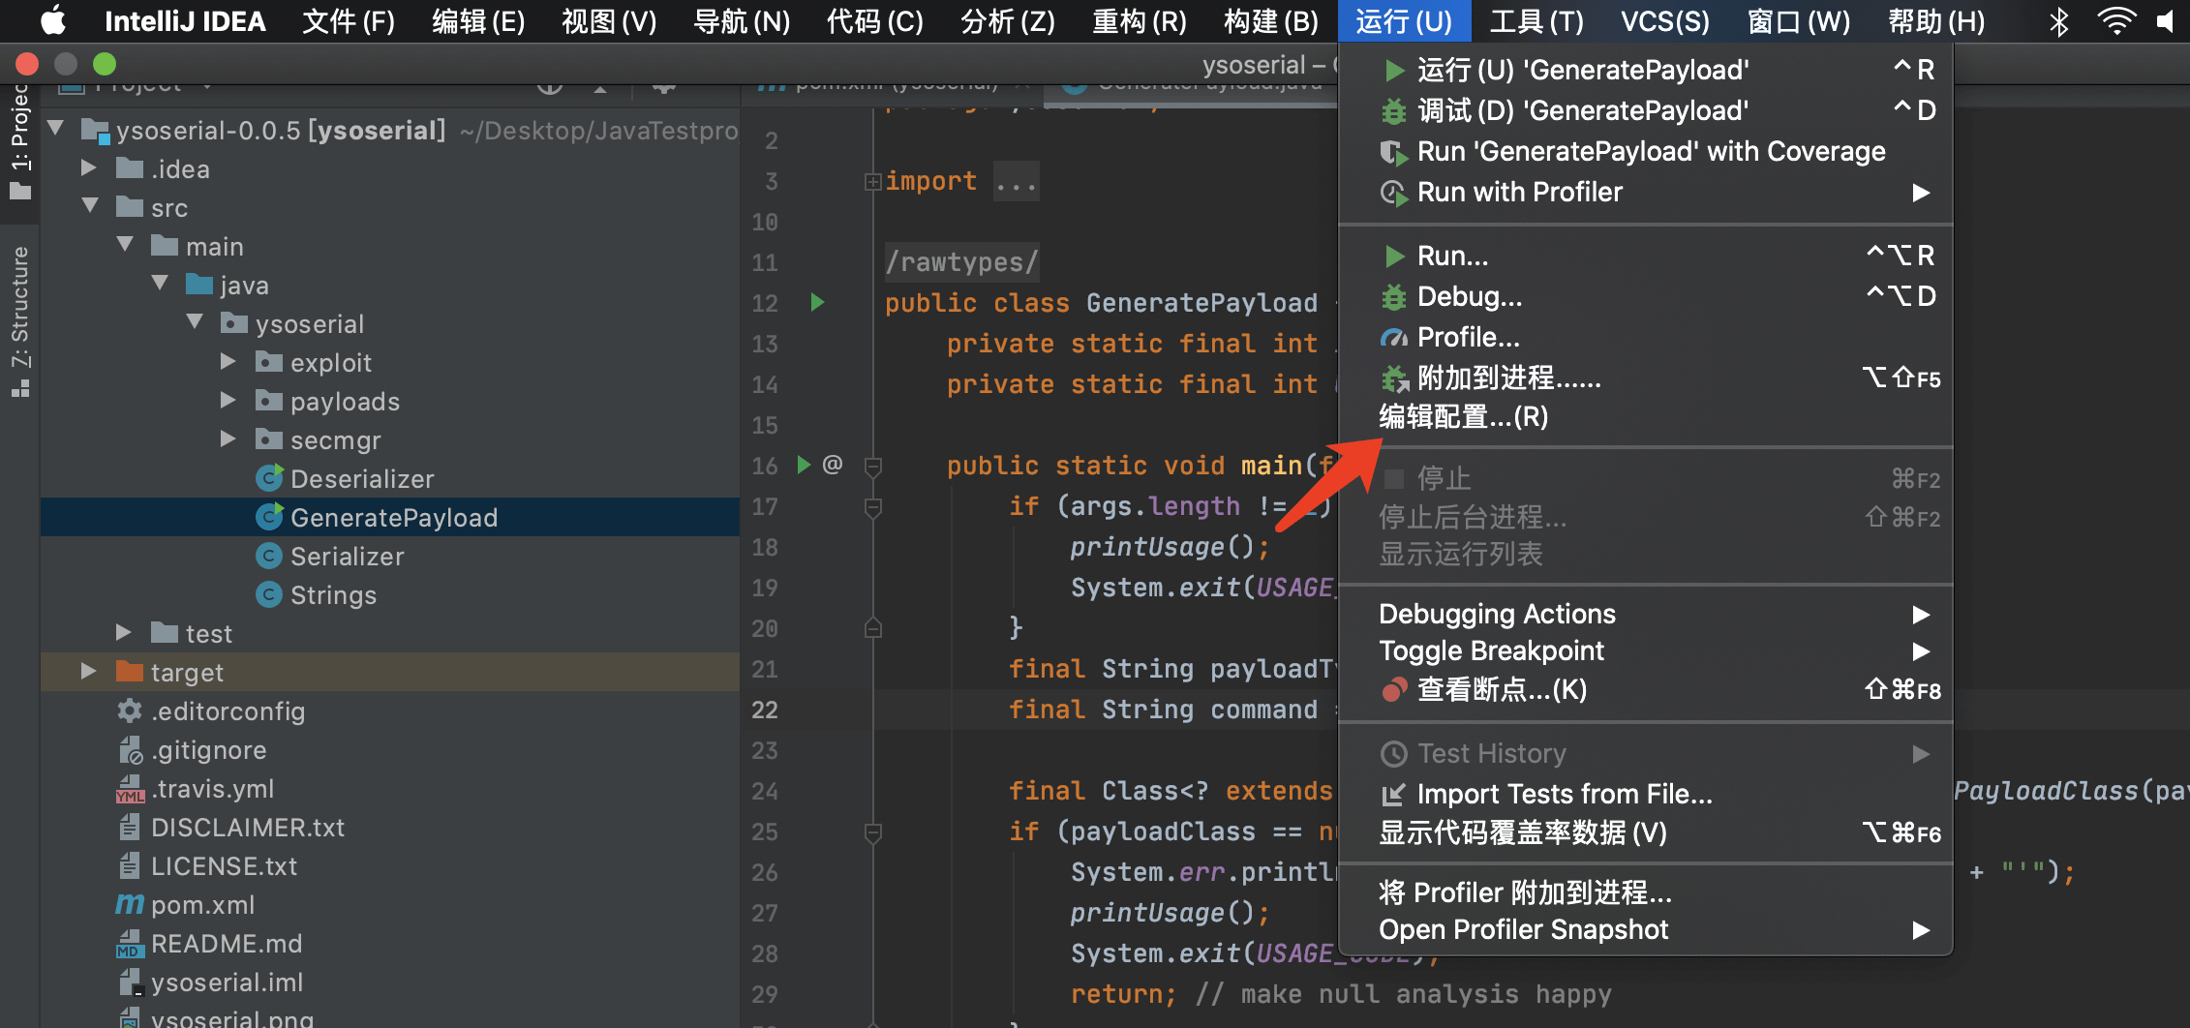Open the 窗口 (W) menu
Image resolution: width=2190 pixels, height=1028 pixels.
(x=1799, y=21)
